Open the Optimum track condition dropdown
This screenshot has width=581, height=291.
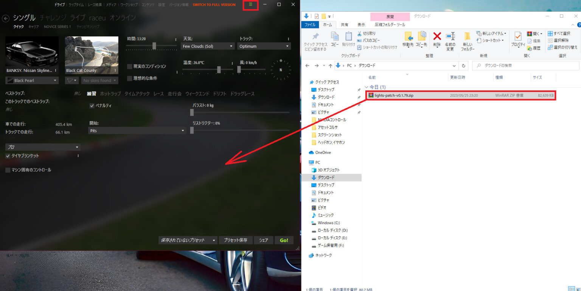click(x=264, y=46)
